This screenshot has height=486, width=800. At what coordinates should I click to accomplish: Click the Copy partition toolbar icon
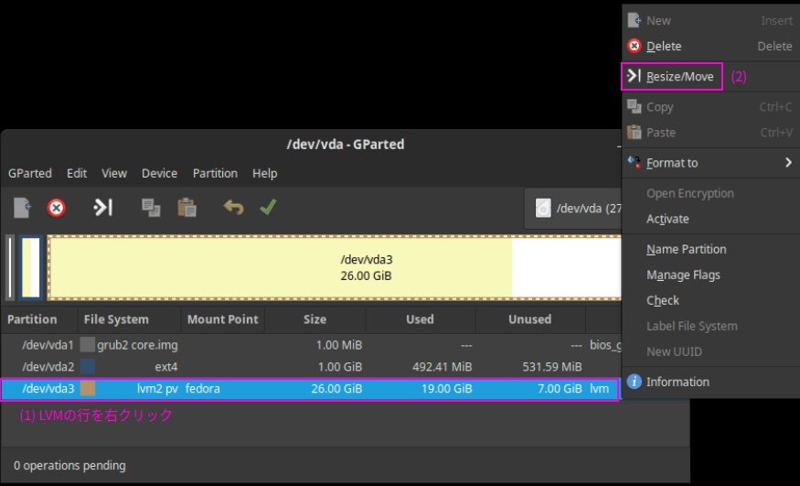151,208
